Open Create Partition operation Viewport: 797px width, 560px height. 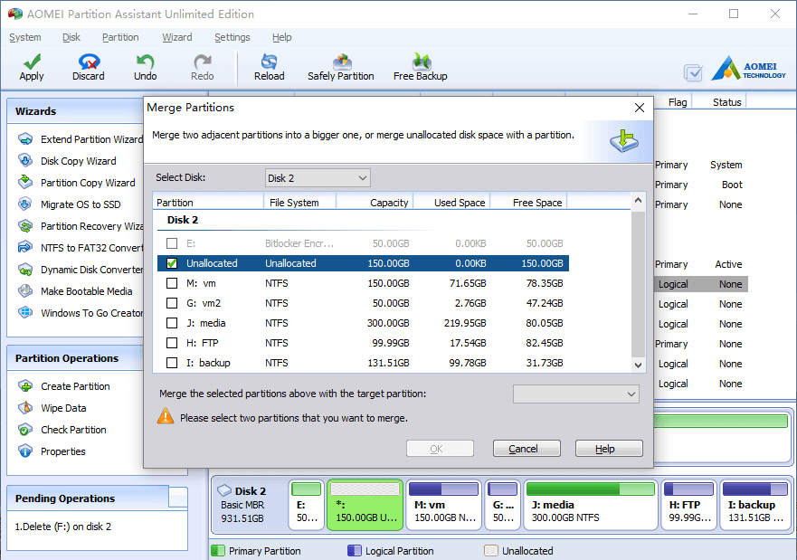click(x=75, y=386)
